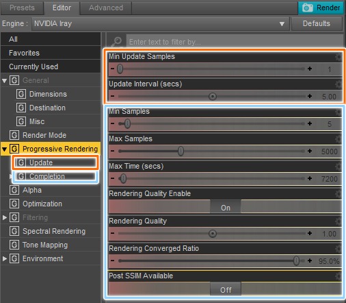Increase Min Update Samples with plus button
The image size is (346, 303).
click(310, 69)
